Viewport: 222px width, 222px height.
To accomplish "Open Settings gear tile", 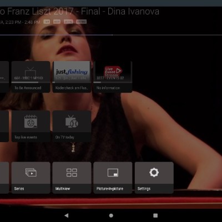I will tap(154, 178).
